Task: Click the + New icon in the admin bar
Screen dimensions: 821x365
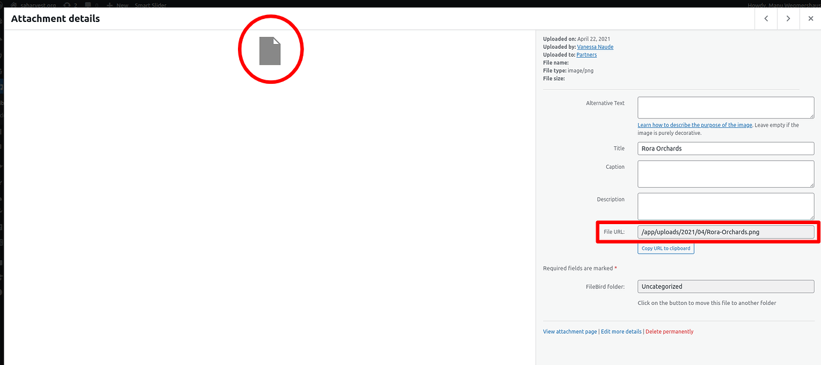Action: click(111, 5)
